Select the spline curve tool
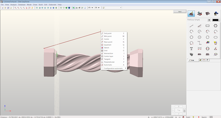Screen dimensions: 221x118 pyautogui.click(x=215, y=54)
